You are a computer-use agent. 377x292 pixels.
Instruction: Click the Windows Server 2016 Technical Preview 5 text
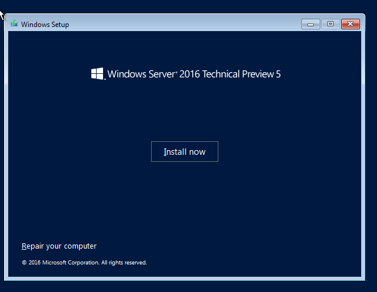click(x=194, y=74)
